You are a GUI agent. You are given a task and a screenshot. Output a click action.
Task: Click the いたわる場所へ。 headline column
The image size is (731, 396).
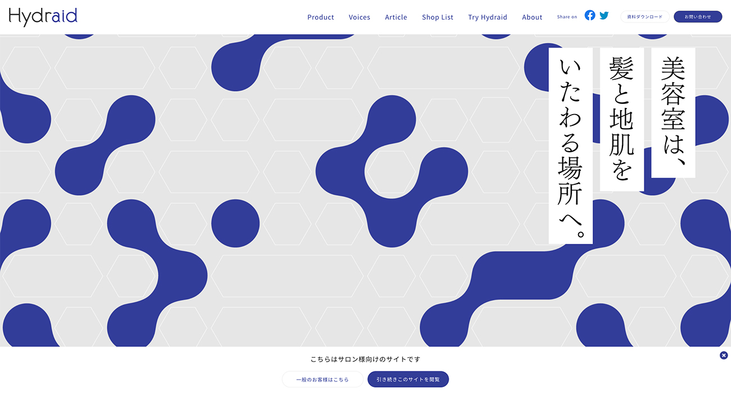570,145
